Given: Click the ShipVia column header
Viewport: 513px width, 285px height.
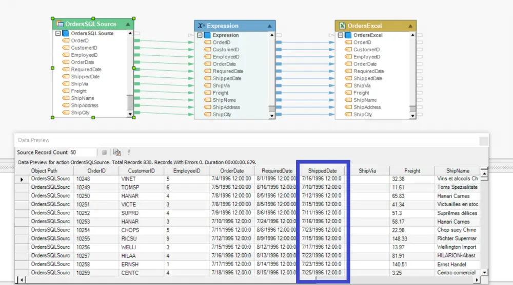Looking at the screenshot, I should (x=367, y=171).
